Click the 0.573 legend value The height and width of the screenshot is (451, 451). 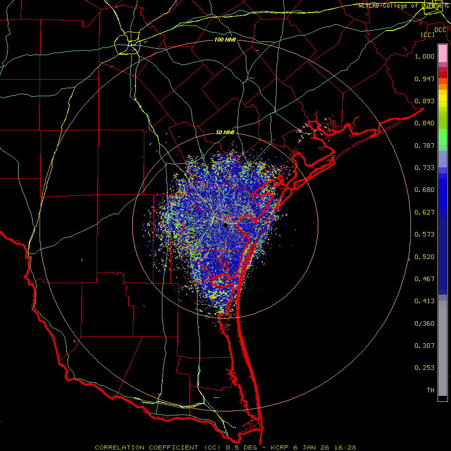(x=424, y=235)
